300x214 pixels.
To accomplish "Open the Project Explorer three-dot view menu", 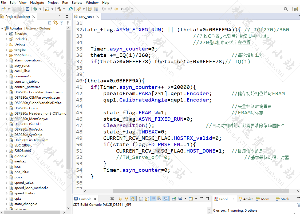I will coord(68,23).
